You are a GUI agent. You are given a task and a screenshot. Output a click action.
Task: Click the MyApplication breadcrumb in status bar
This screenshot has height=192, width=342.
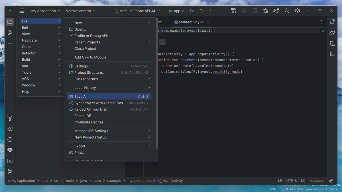(22, 181)
